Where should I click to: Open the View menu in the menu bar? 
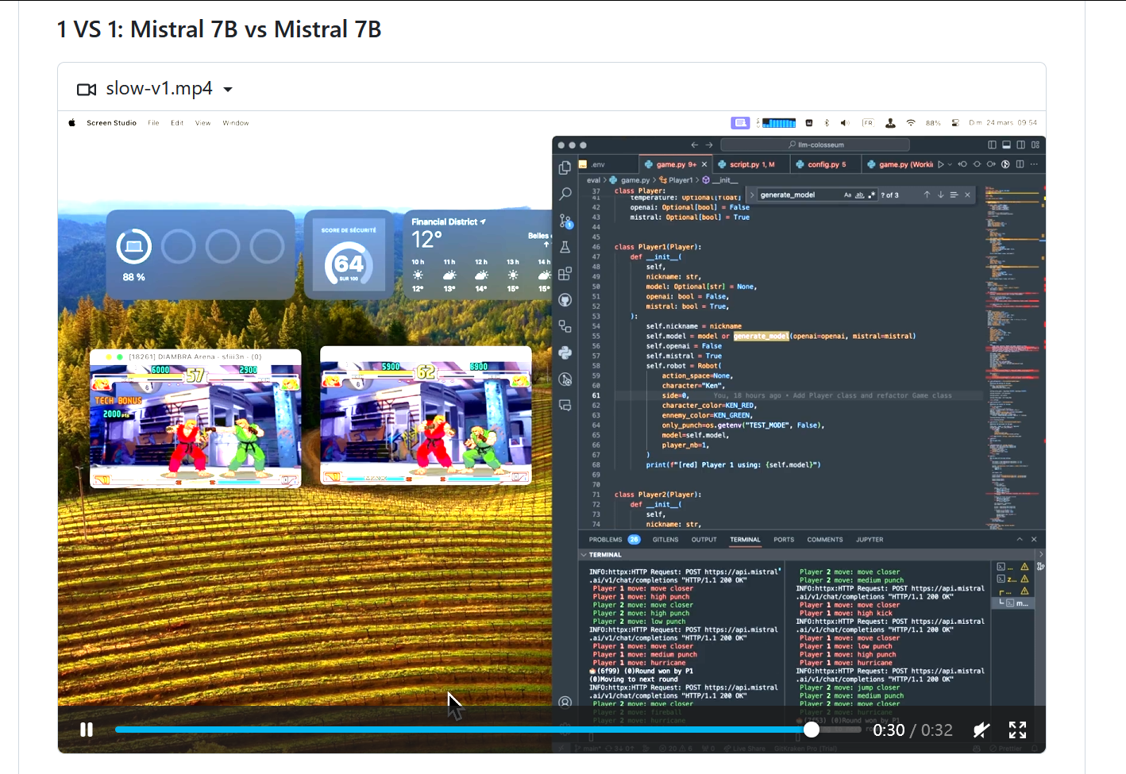(202, 123)
